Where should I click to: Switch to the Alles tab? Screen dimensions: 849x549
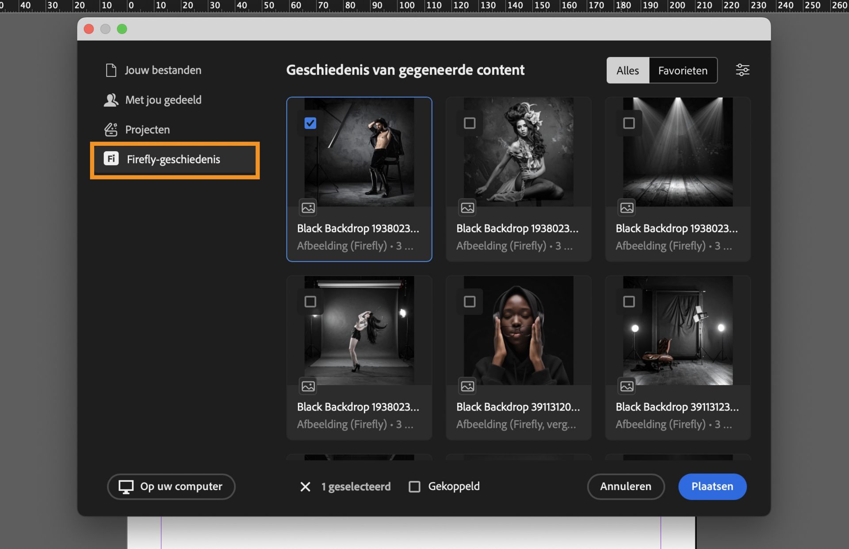pyautogui.click(x=627, y=70)
